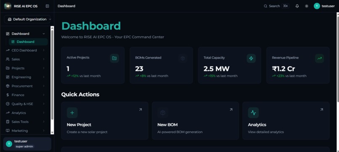The width and height of the screenshot is (339, 152).
Task: Click the sidebar scroll up arrow
Action: coord(52,28)
